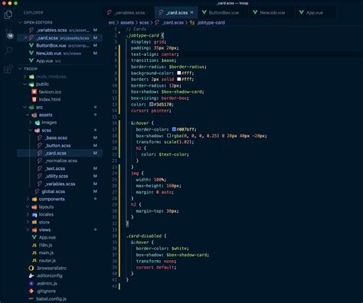Click the _card.scss breadcrumb segment
Image resolution: width=363 pixels, height=303 pixels.
169,22
